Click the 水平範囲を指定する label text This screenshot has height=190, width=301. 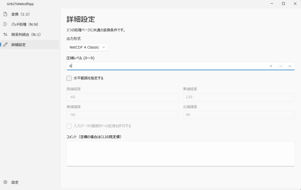(x=89, y=78)
